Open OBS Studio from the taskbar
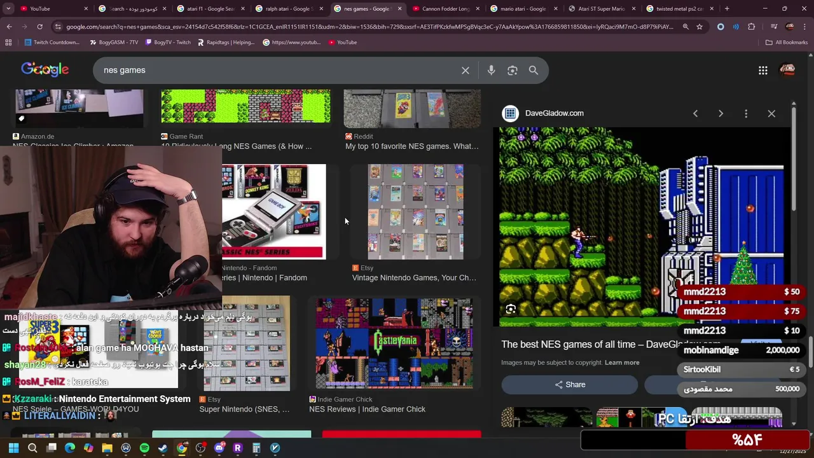Image resolution: width=814 pixels, height=458 pixels. coord(200,448)
